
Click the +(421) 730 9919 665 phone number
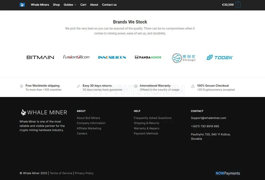205,126
